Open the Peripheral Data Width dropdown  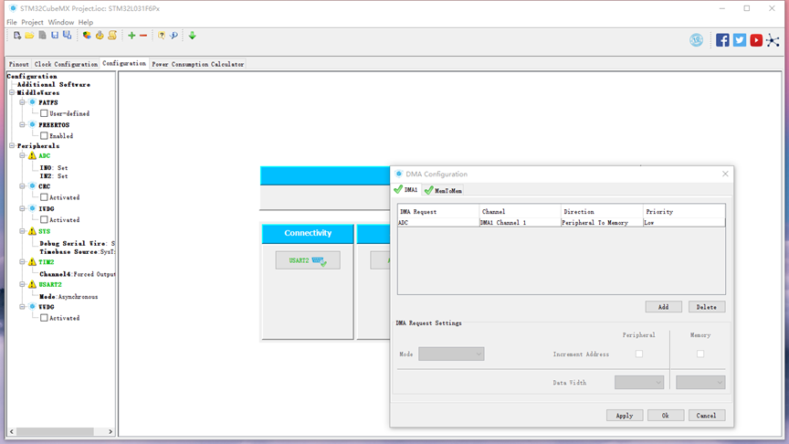point(639,382)
